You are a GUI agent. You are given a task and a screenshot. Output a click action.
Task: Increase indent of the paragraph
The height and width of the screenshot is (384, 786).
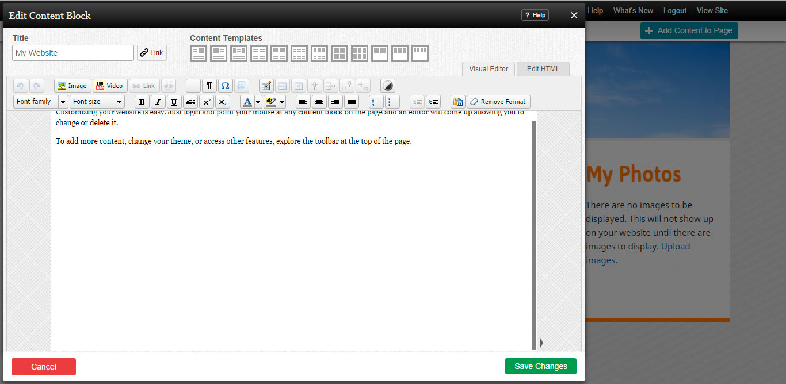[433, 102]
